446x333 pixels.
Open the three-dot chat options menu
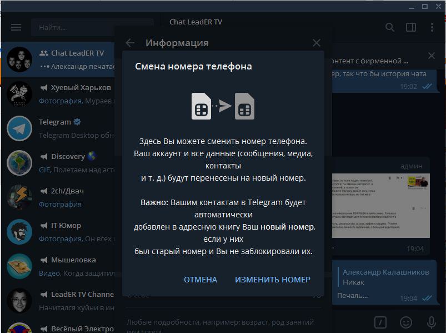pos(432,27)
